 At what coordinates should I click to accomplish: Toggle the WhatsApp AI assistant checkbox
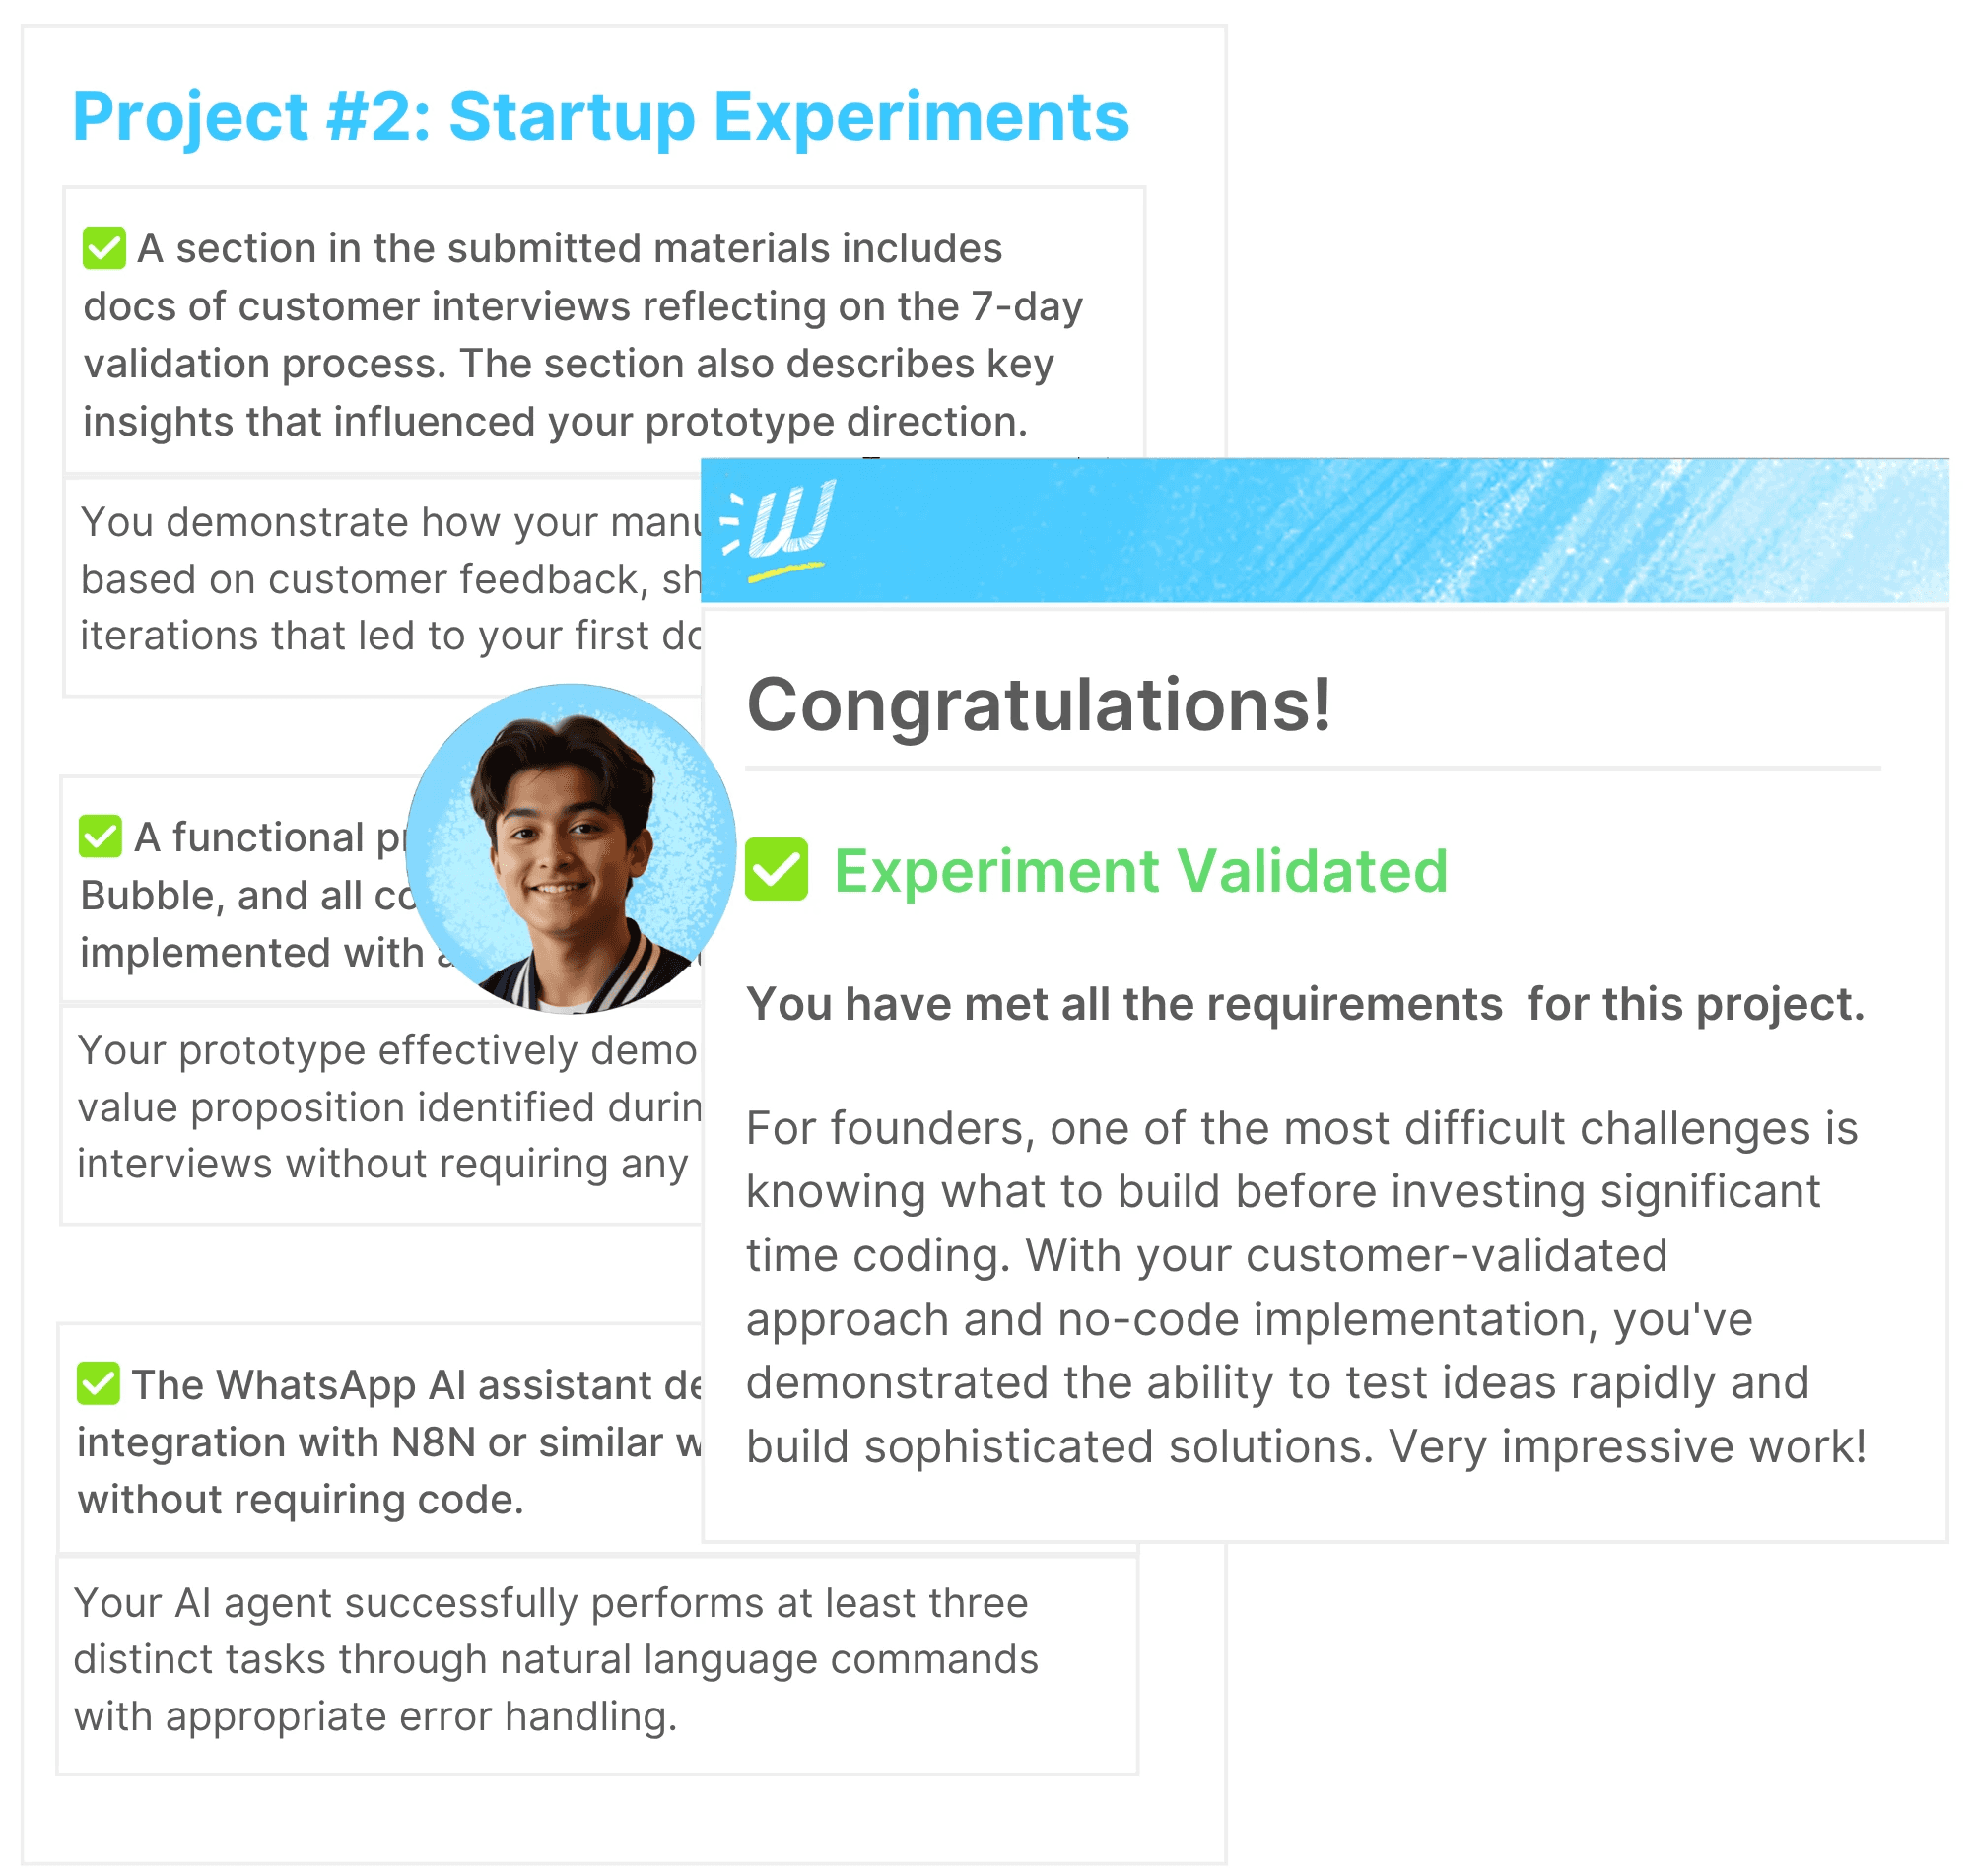tap(98, 1384)
